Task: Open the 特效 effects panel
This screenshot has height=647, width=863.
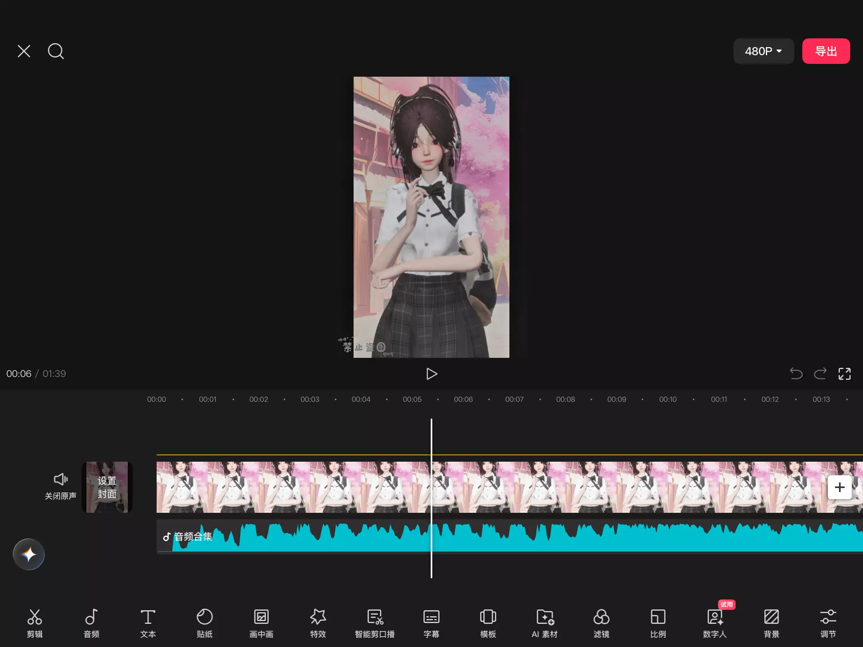Action: click(x=318, y=622)
